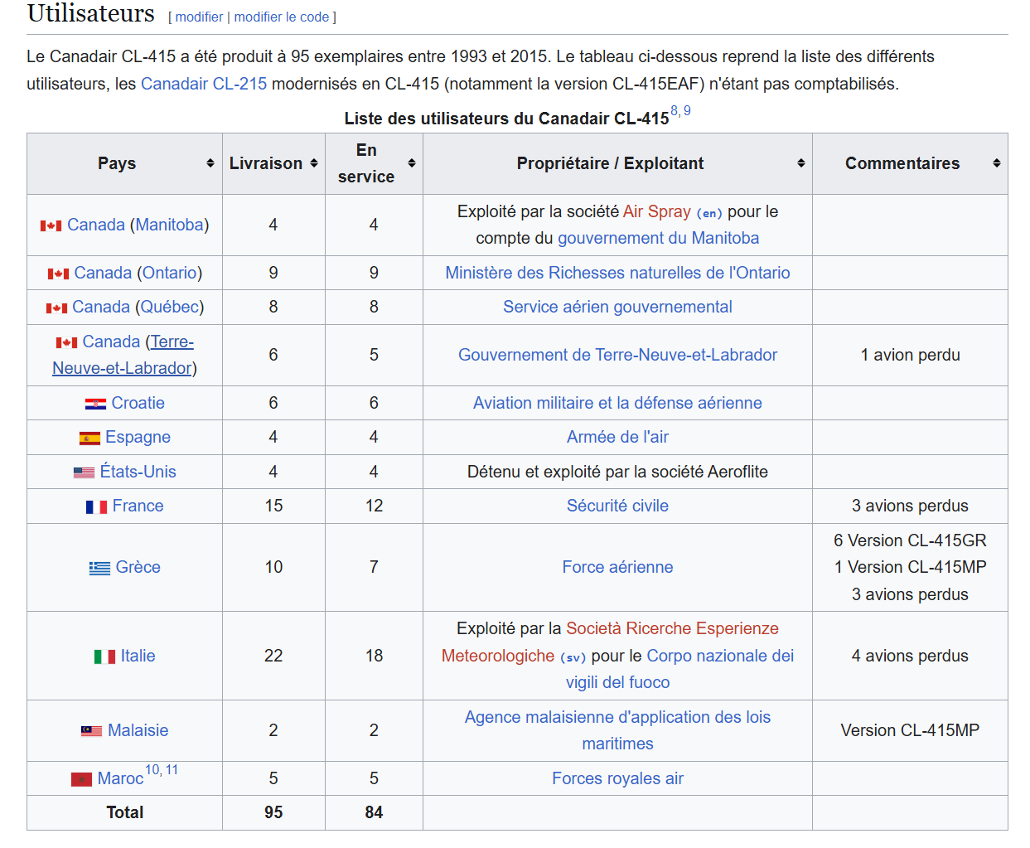Open the red Air Spray link
Screen dimensions: 1030x848
click(x=657, y=211)
